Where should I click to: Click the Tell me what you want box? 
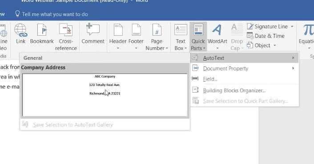[55, 14]
